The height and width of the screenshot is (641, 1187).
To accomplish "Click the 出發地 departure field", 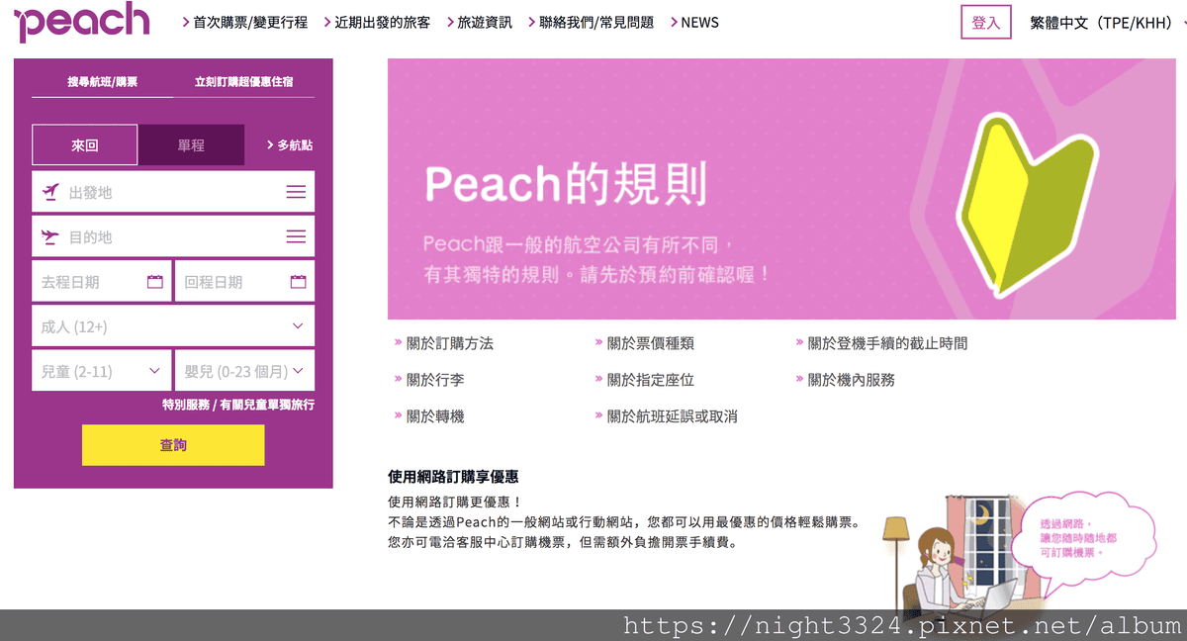I will 173,192.
